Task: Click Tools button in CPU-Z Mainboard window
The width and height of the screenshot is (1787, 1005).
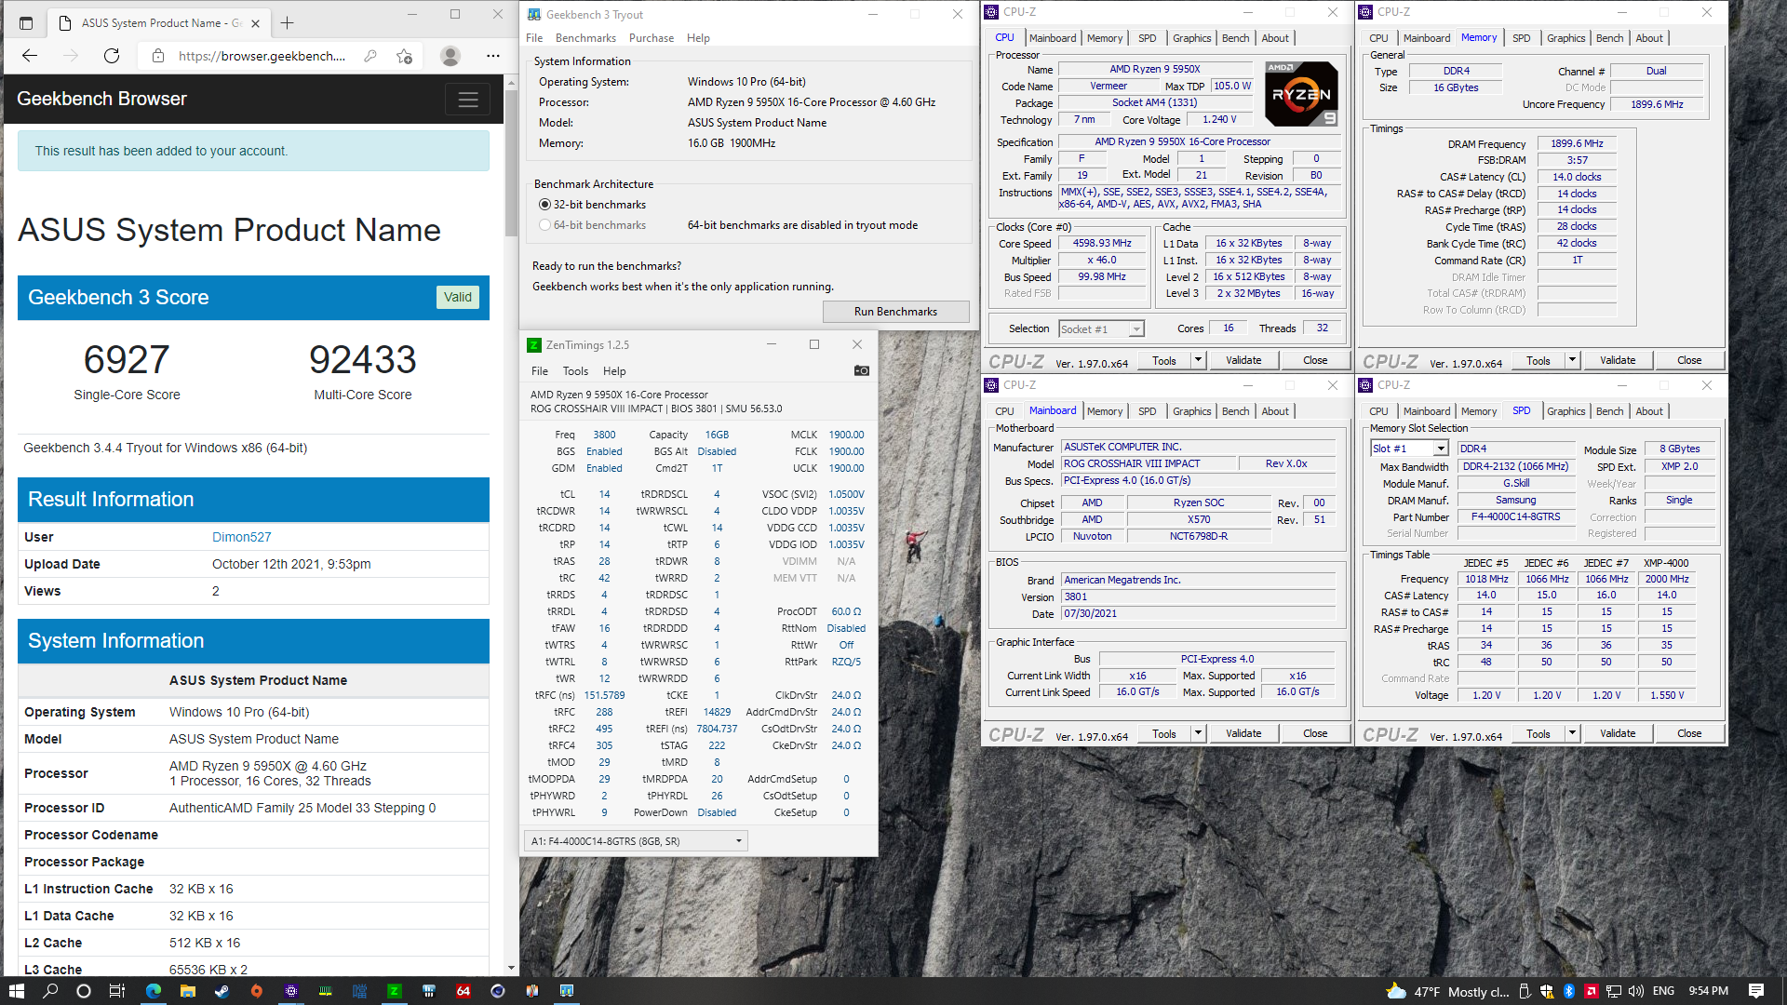Action: (1164, 733)
